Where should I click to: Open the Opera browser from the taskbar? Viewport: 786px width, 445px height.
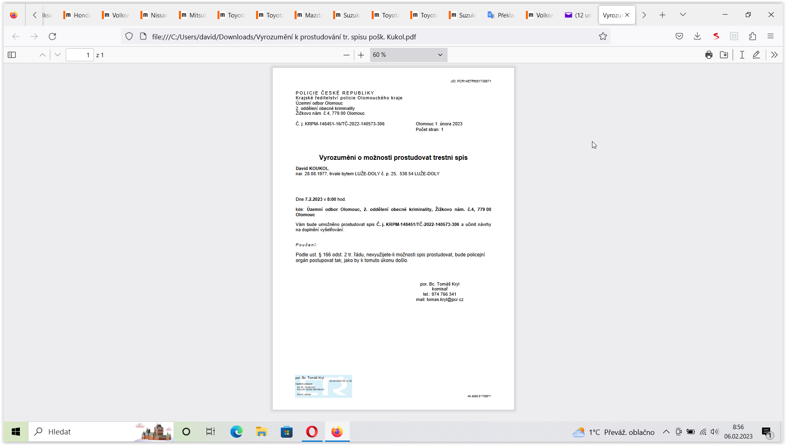pyautogui.click(x=312, y=432)
